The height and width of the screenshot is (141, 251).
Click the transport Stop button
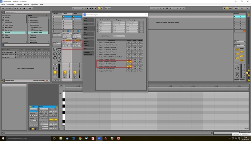[x=90, y=8]
